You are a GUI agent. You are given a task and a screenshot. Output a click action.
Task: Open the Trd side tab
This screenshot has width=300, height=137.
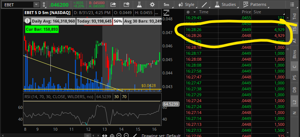point(295,17)
